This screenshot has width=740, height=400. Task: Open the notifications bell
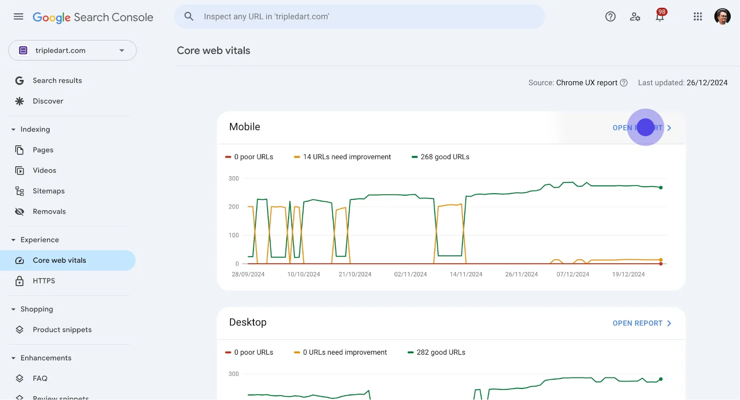tap(660, 17)
